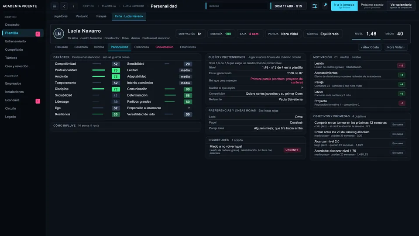419x236 pixels.
Task: Switch to the Relaciones sub-tab
Action: (x=141, y=47)
